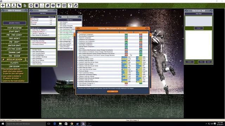Click the Next button in Electronic Mail
Image resolution: width=225 pixels, height=126 pixels.
click(208, 62)
